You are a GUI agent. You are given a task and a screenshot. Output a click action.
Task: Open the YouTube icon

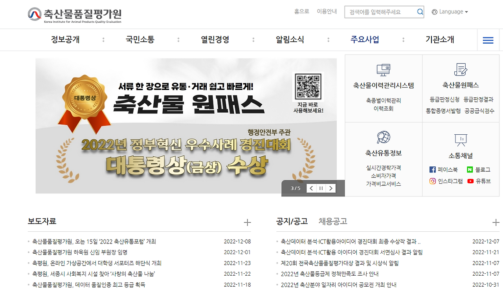[470, 181]
